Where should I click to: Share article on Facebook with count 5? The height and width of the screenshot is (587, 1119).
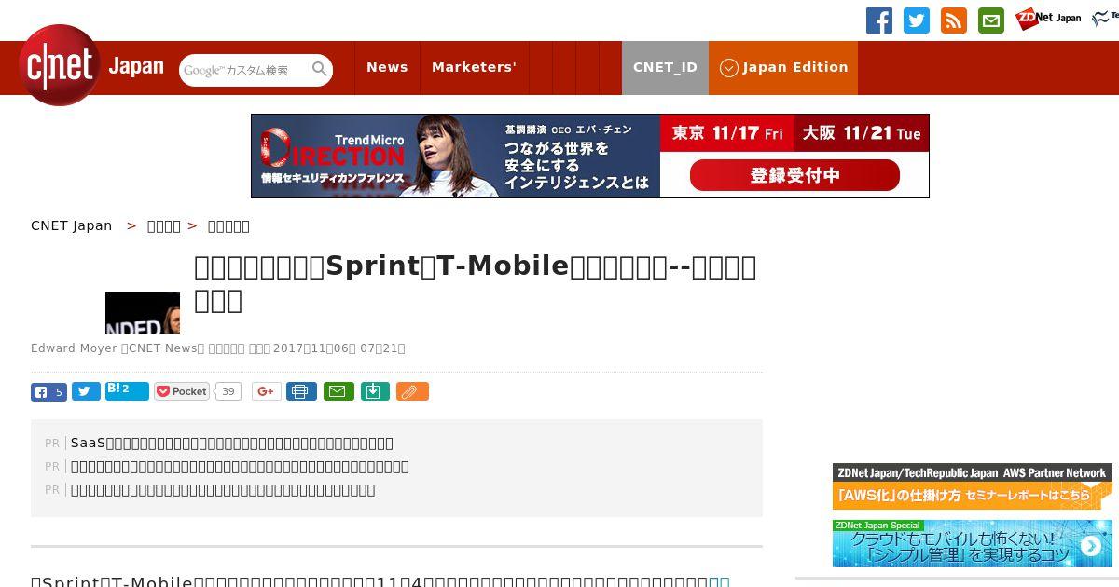(48, 392)
